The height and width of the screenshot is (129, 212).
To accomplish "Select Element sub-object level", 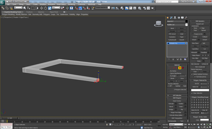I will point(183,68).
